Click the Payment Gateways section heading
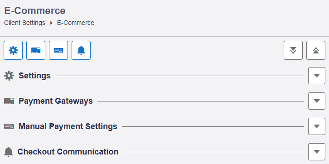329x164 pixels. point(56,101)
